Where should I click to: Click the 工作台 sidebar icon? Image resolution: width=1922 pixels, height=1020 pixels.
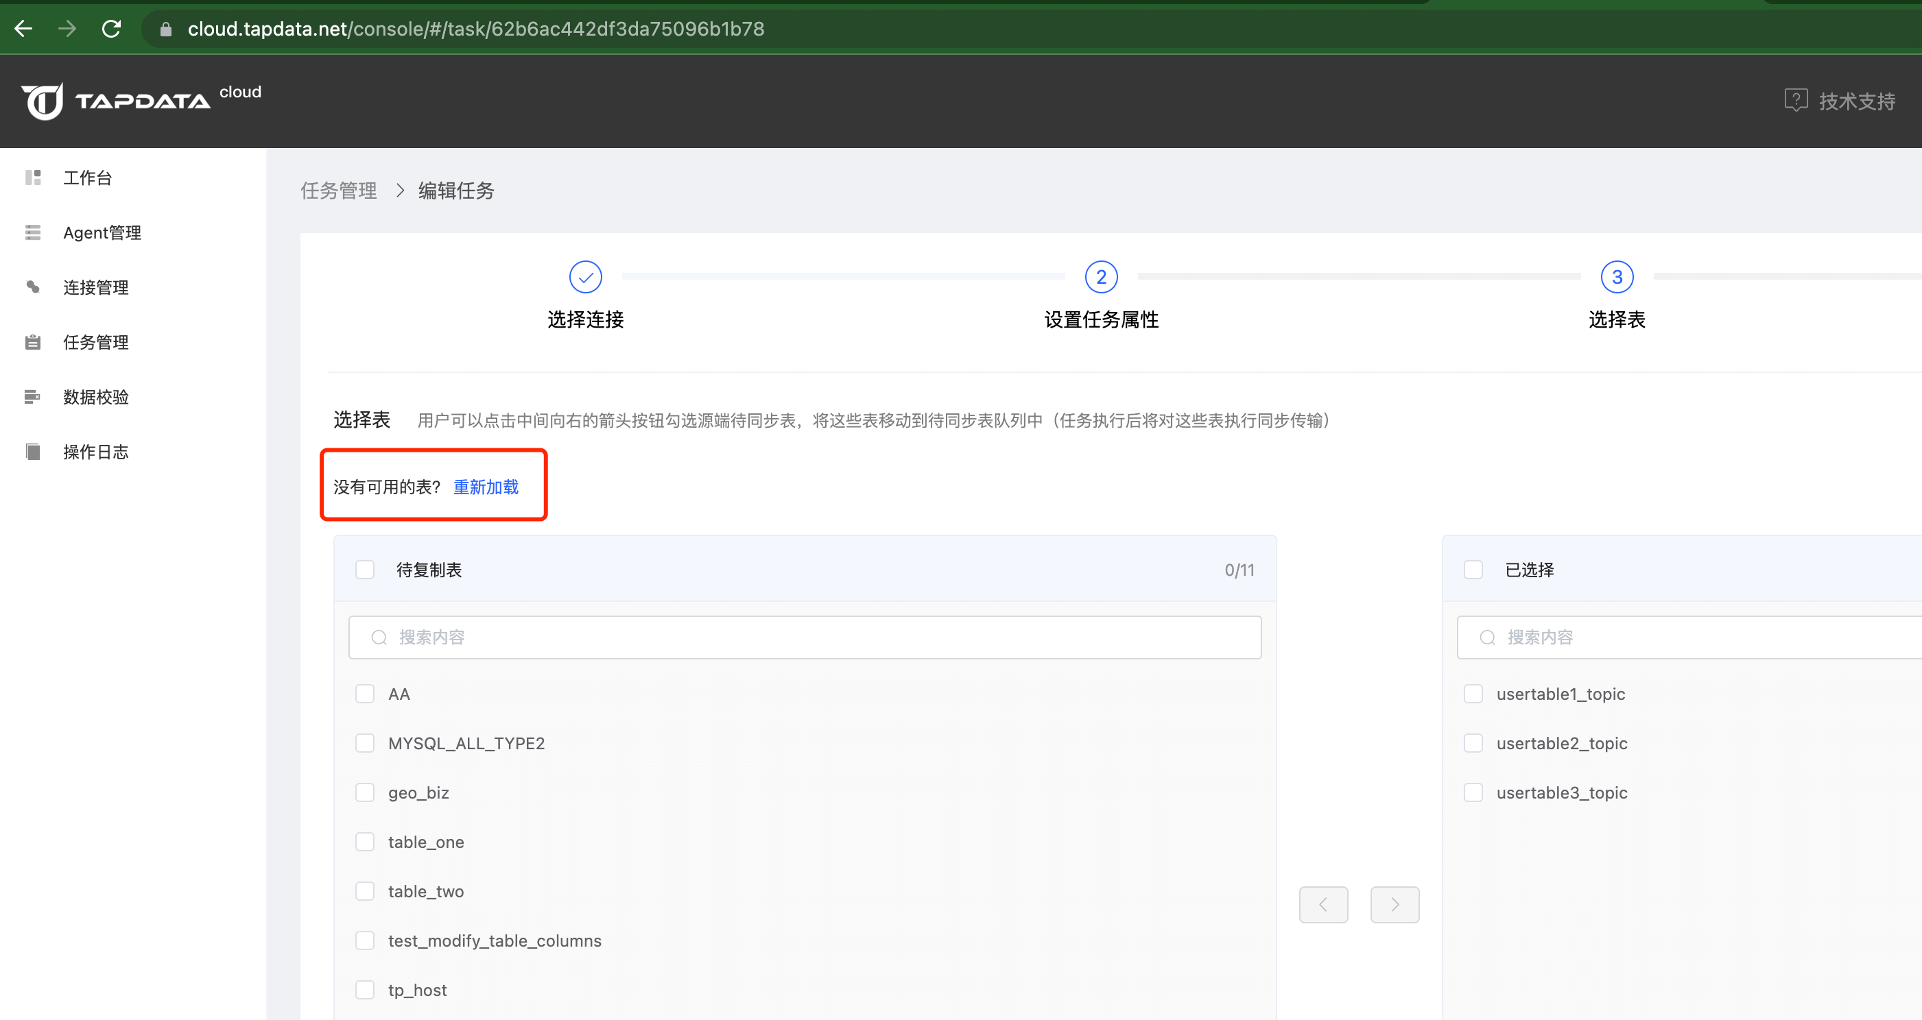click(33, 178)
